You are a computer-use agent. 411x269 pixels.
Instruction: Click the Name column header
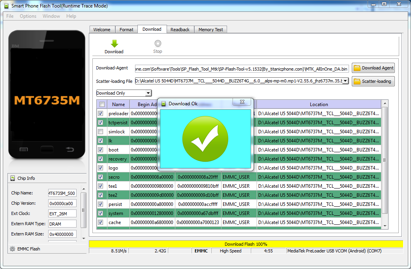pyautogui.click(x=118, y=104)
